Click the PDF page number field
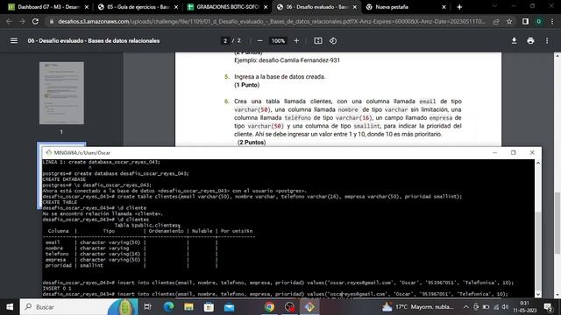This screenshot has width=561, height=315. pos(225,41)
